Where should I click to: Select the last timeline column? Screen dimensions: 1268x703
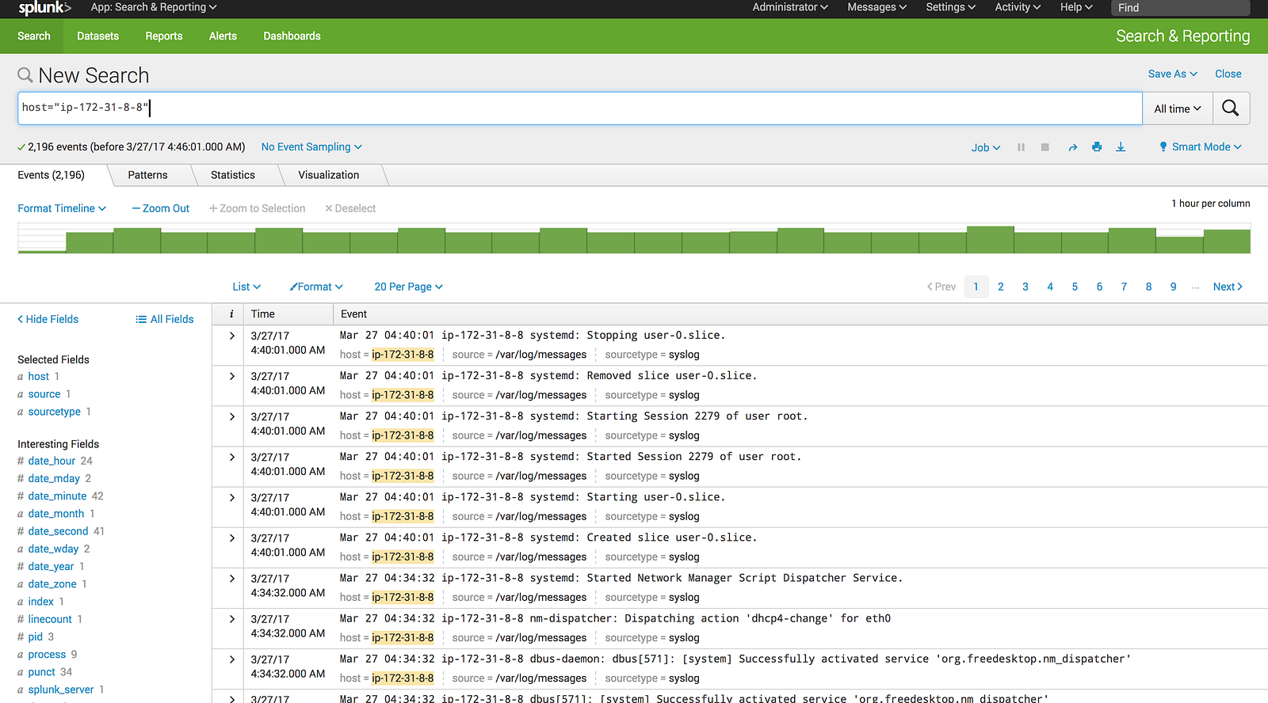(x=1227, y=240)
